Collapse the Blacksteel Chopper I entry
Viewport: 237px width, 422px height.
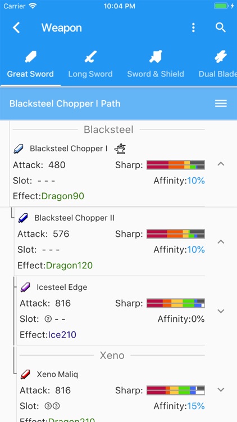(221, 164)
